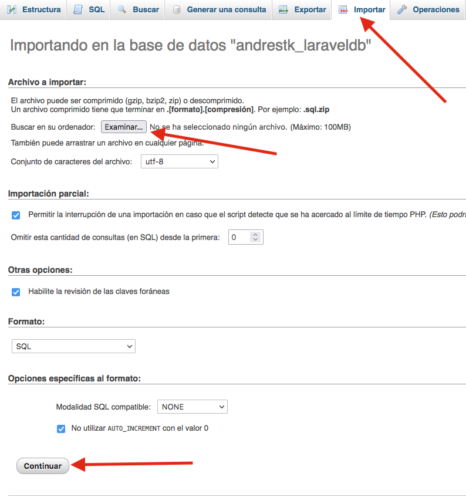
Task: Increase the skipped queries count
Action: (x=255, y=235)
